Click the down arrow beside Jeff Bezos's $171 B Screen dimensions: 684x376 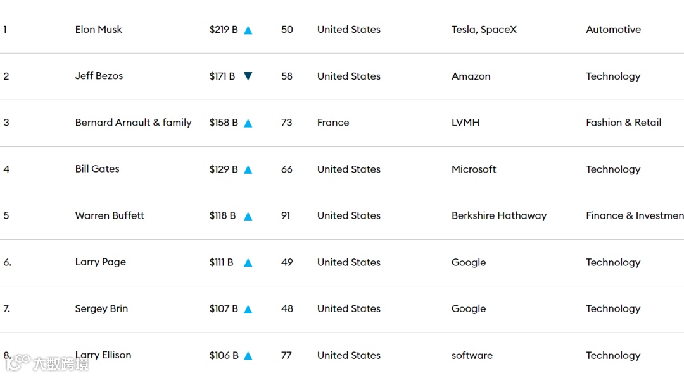coord(248,76)
